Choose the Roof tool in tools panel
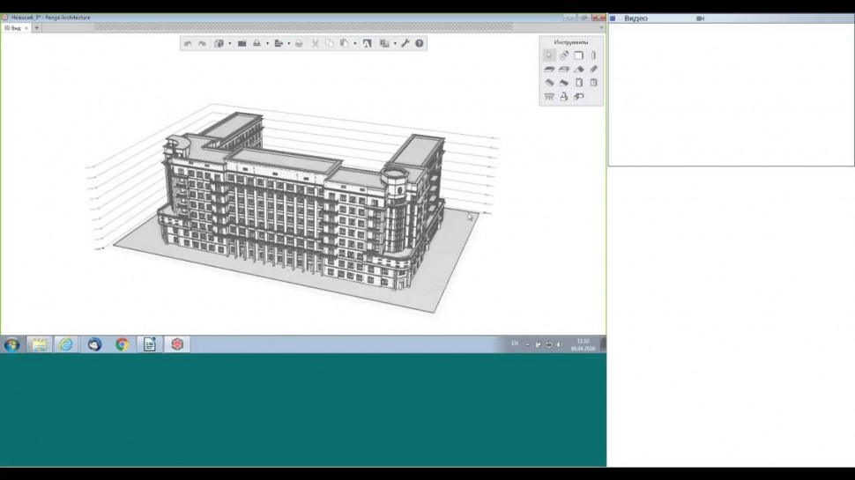 coord(579,69)
